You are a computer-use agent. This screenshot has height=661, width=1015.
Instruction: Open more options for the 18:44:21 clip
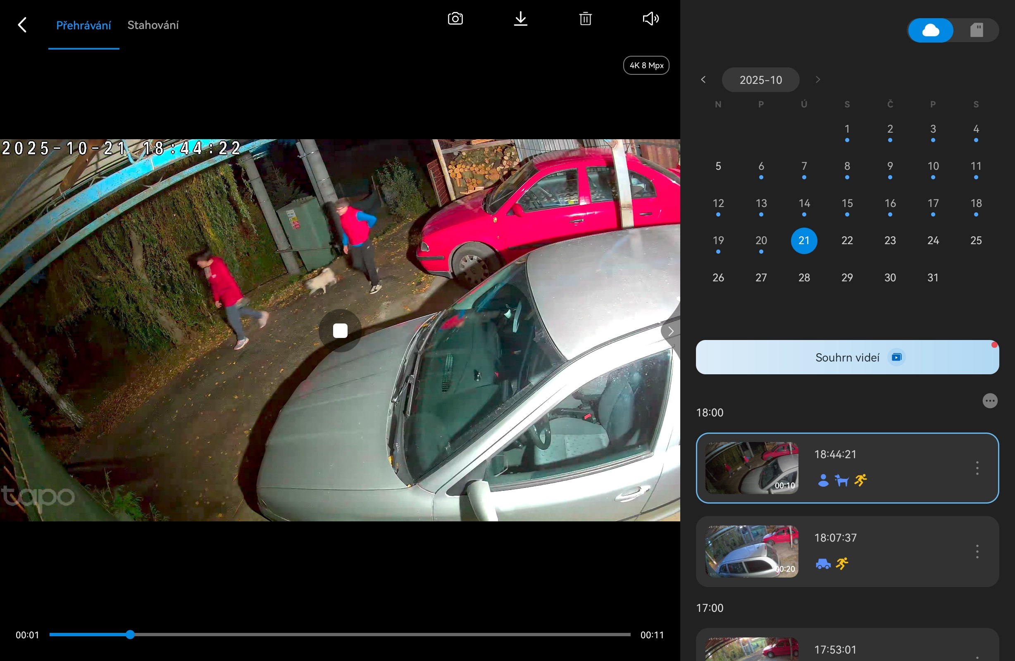click(977, 468)
